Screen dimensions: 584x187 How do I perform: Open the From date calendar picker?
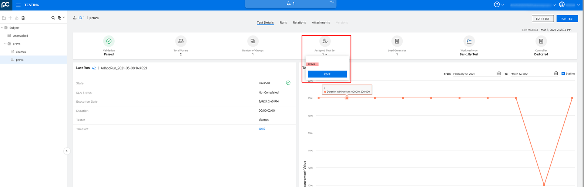(x=499, y=74)
